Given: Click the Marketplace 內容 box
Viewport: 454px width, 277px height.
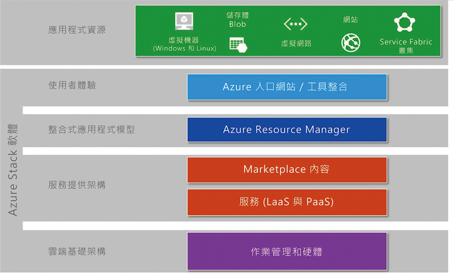Looking at the screenshot, I should (287, 170).
